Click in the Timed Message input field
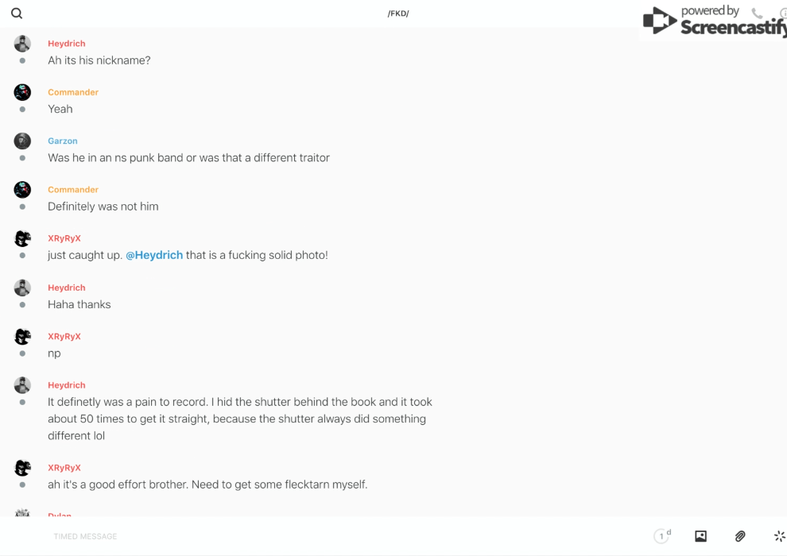Viewport: 787px width, 556px height. coord(318,536)
